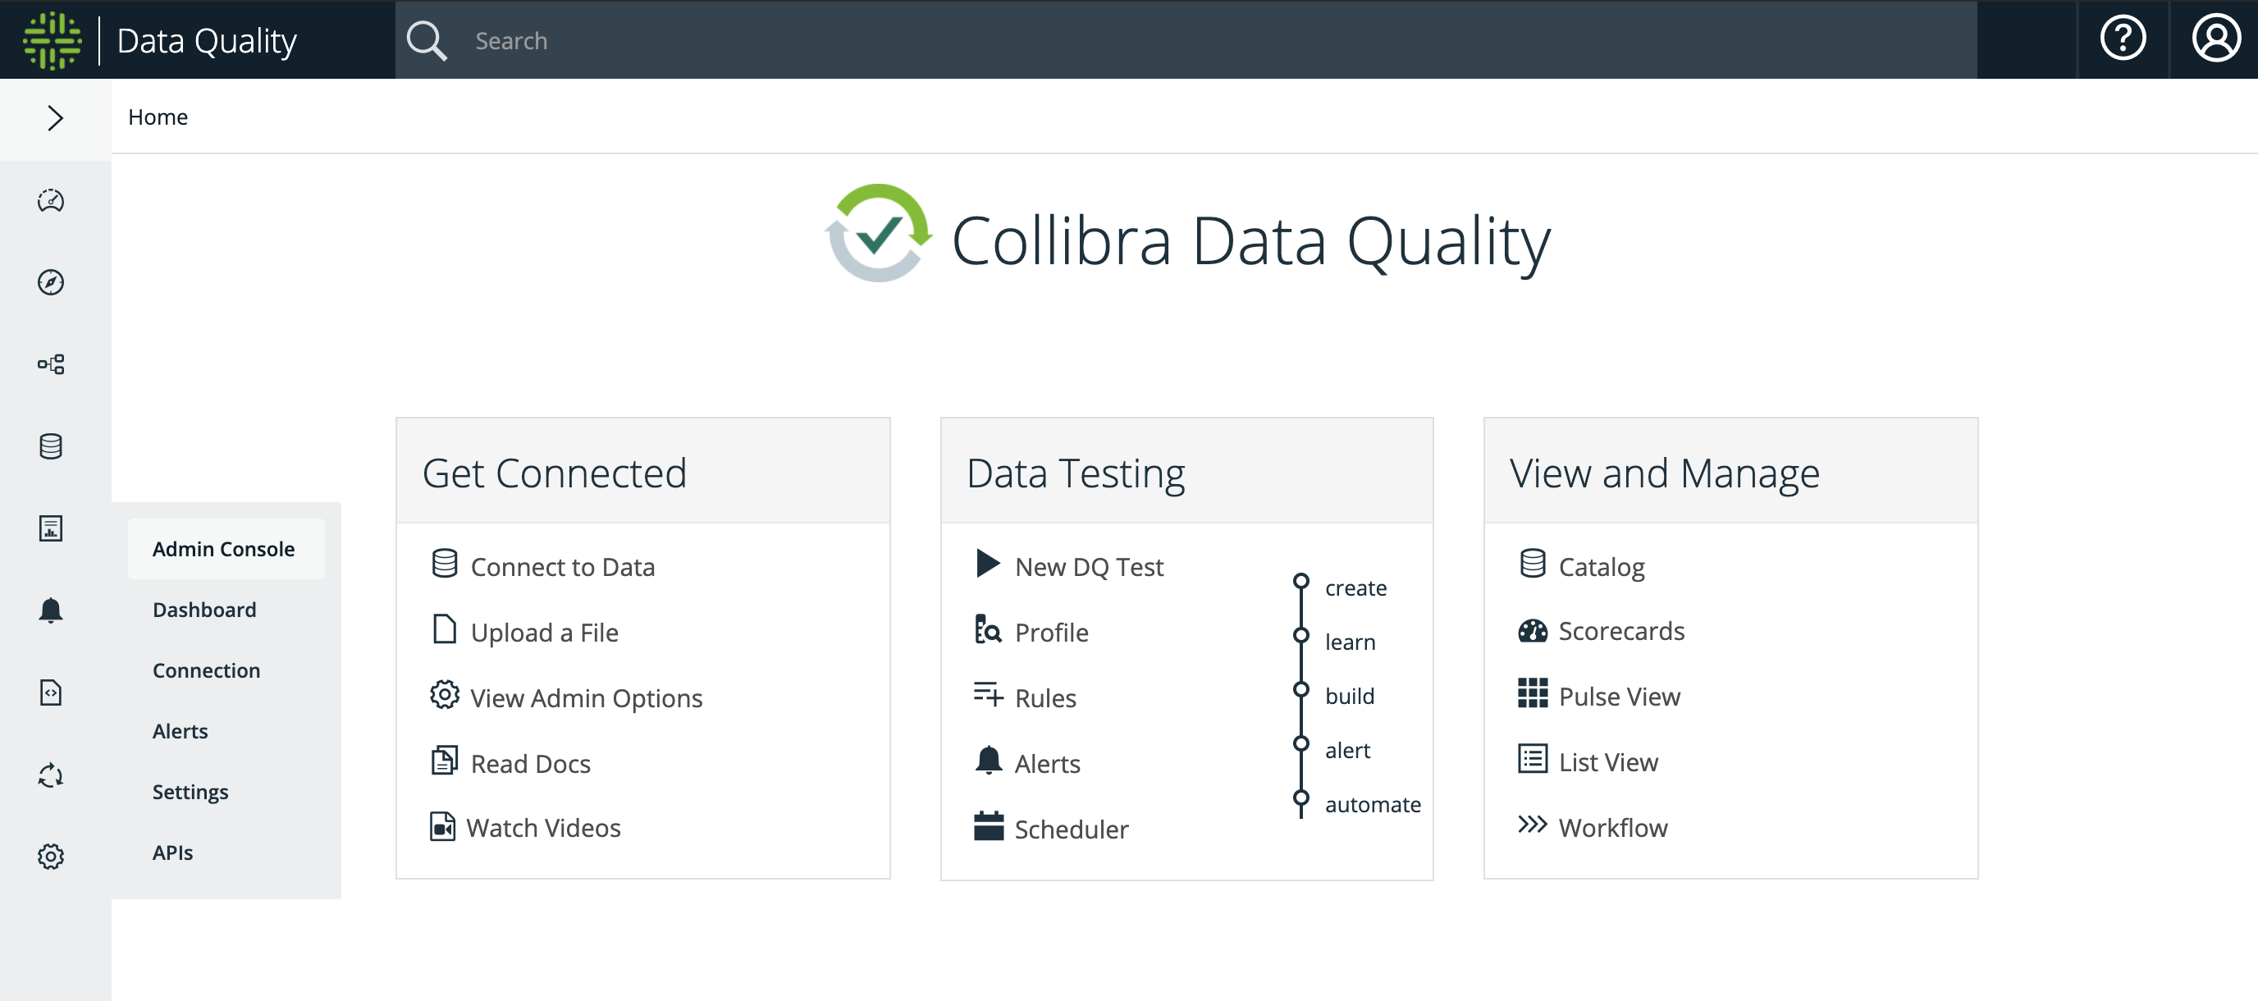
Task: Click the View and Manage Catalog icon
Action: pyautogui.click(x=1532, y=563)
